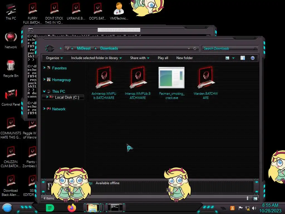The height and width of the screenshot is (214, 285).
Task: Open the This PC desktop icon
Action: 11,11
